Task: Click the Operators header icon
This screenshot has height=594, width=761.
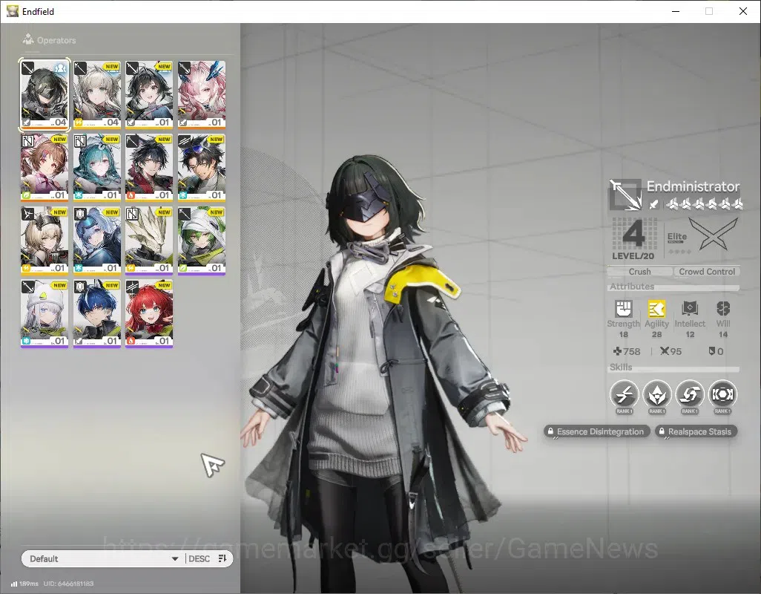Action: [28, 39]
